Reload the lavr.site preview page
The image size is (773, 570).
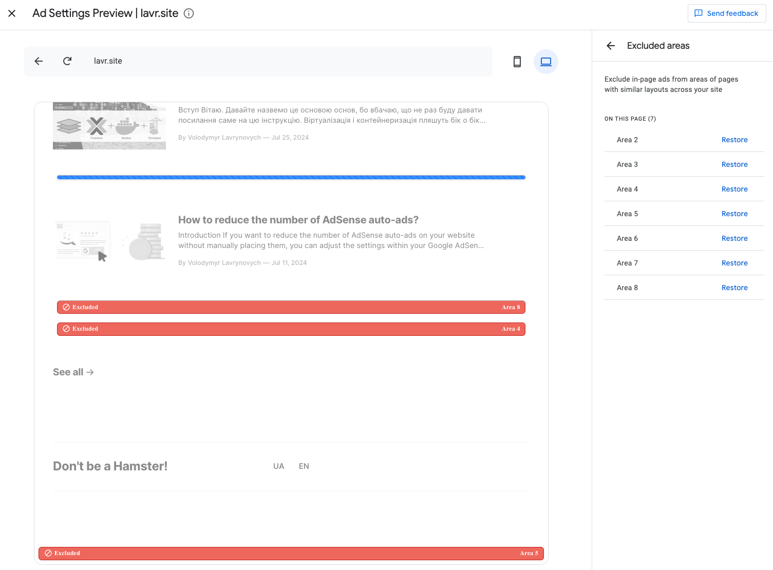coord(67,61)
